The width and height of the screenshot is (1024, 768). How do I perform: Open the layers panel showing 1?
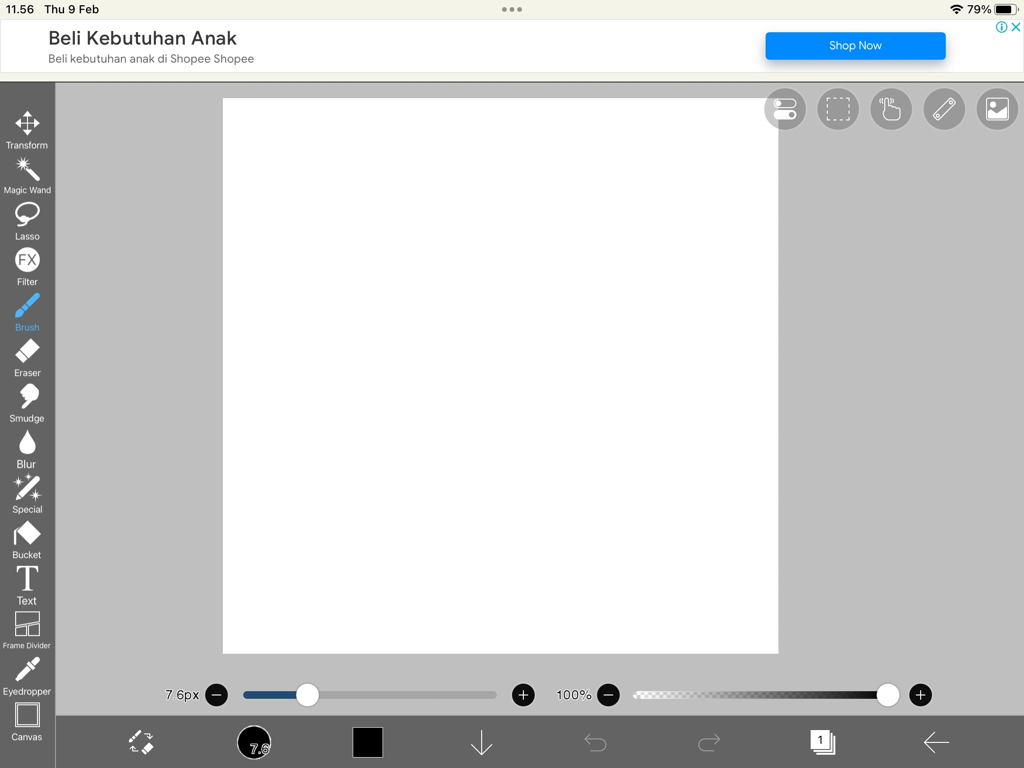click(823, 742)
